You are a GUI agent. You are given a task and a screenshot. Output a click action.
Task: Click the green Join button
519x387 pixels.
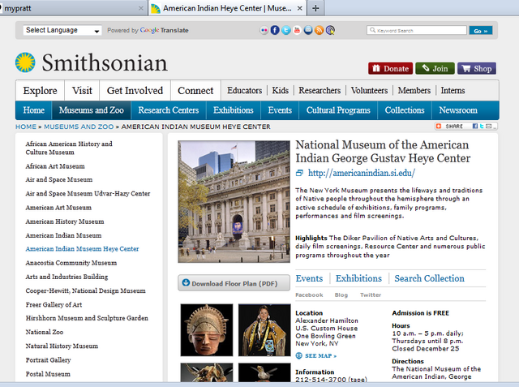435,68
